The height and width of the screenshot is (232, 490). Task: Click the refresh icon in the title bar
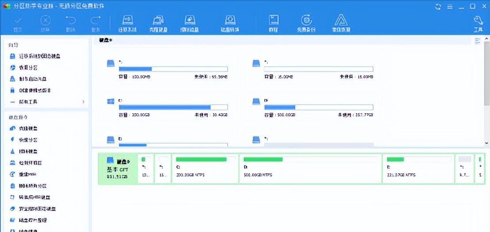click(438, 6)
